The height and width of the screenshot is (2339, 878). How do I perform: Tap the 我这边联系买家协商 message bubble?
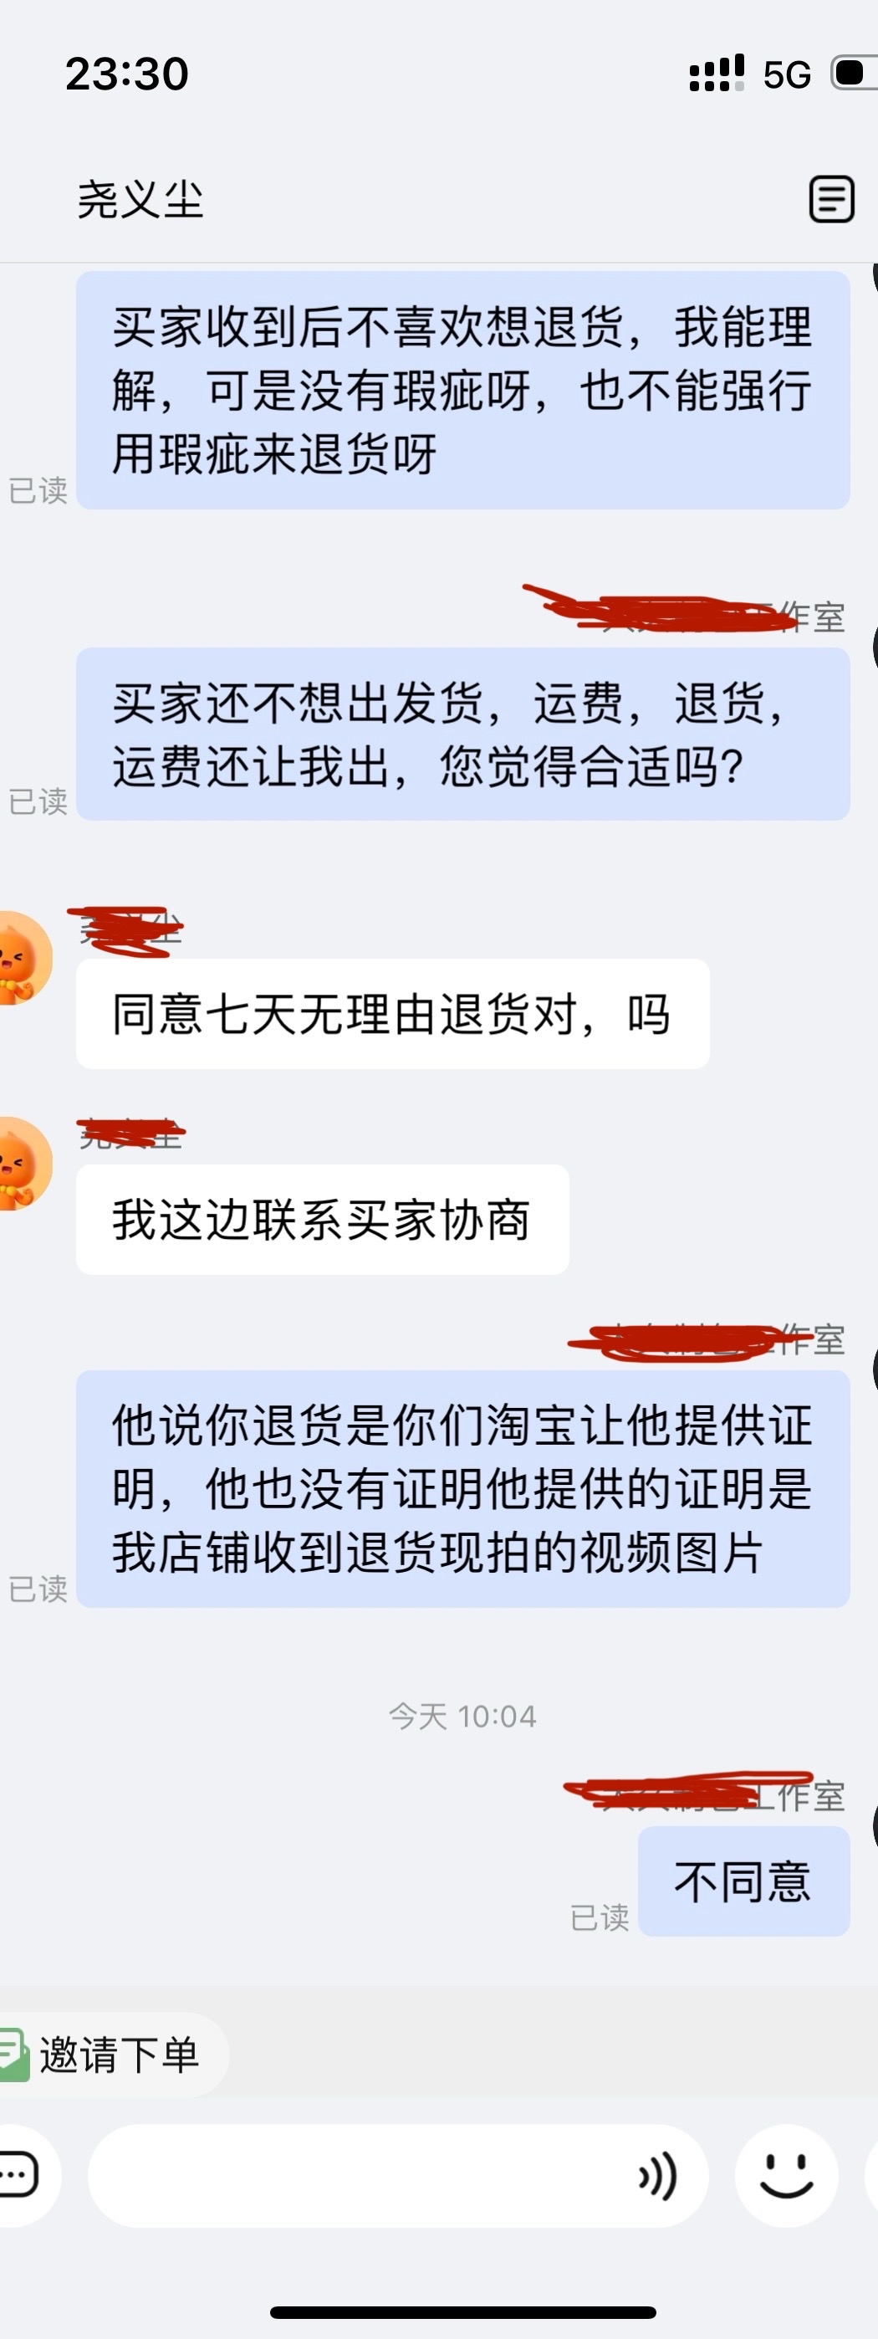(x=322, y=1220)
